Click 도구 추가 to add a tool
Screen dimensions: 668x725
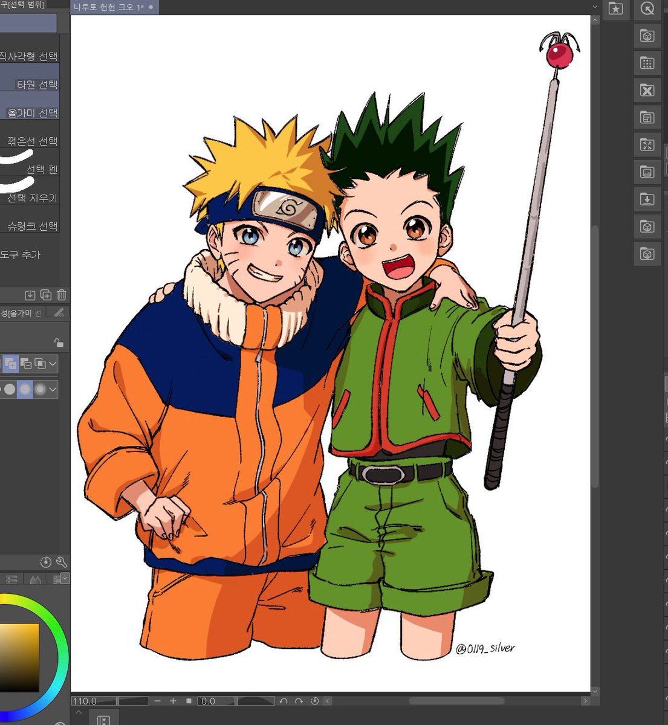[x=21, y=254]
